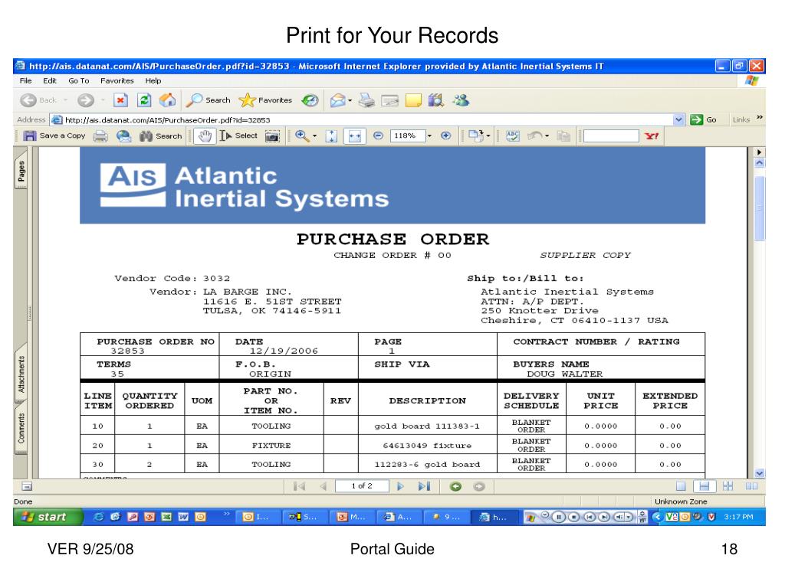Expand the zoom tool dropdown arrow
The width and height of the screenshot is (785, 588).
[314, 136]
